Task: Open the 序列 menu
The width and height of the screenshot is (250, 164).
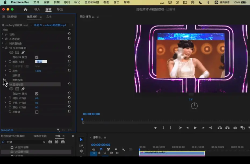Action: point(67,2)
